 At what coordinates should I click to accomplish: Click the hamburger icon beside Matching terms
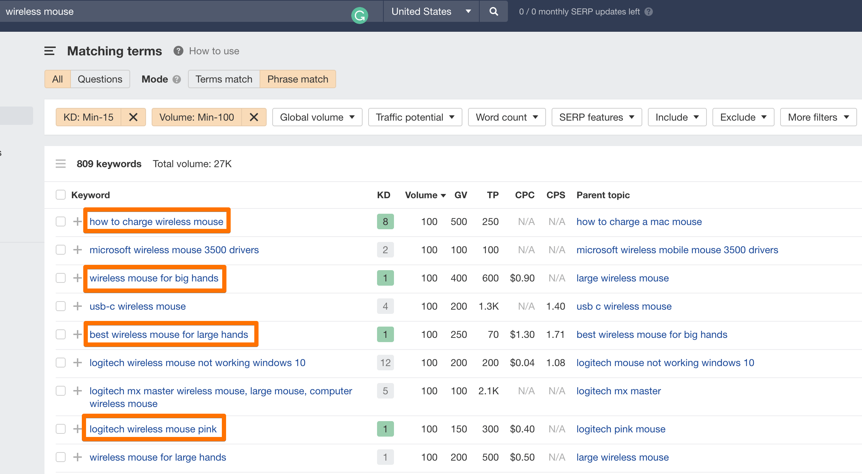click(50, 51)
